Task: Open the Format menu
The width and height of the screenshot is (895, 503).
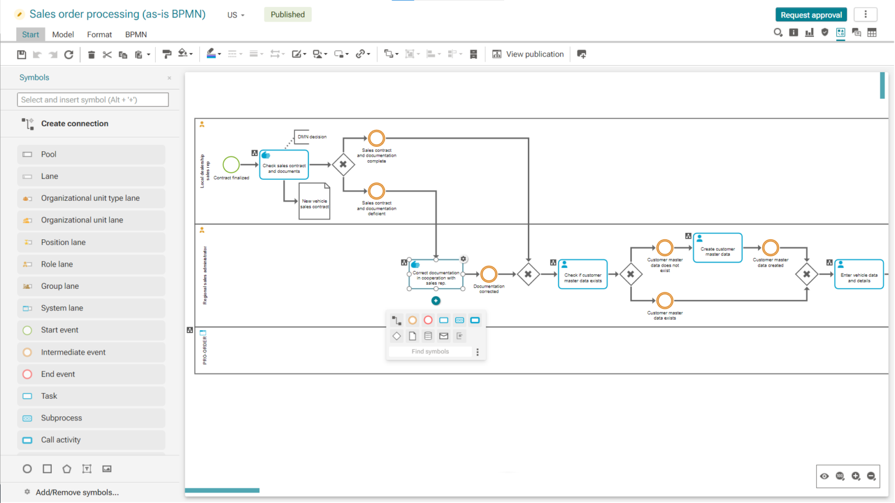Action: click(x=99, y=34)
